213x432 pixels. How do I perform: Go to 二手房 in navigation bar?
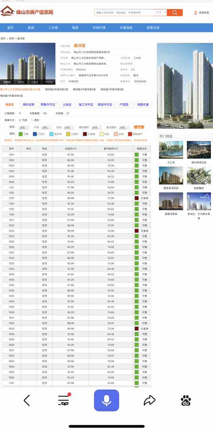point(53,28)
